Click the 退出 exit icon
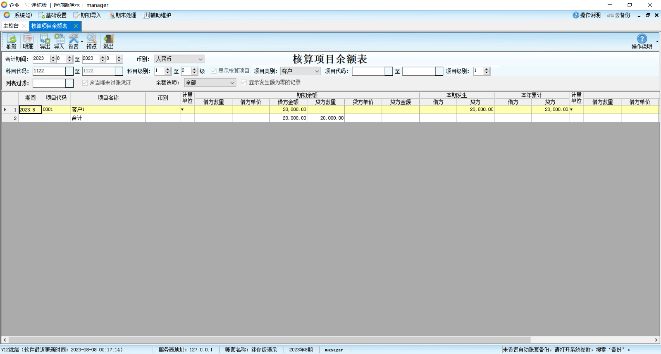Viewport: 661px width, 354px height. click(108, 41)
